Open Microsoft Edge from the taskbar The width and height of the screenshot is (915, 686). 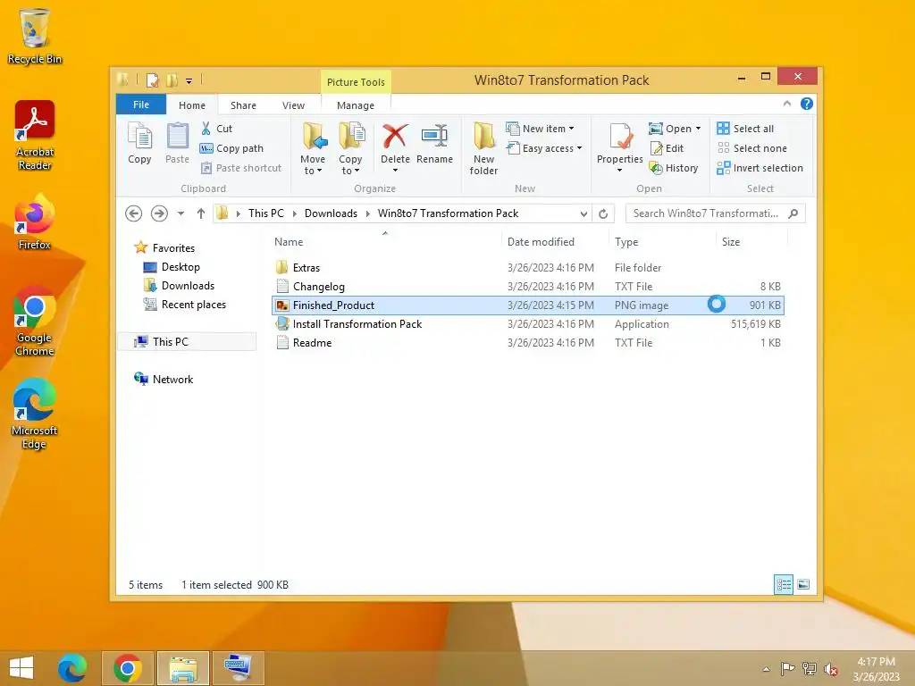tap(72, 668)
